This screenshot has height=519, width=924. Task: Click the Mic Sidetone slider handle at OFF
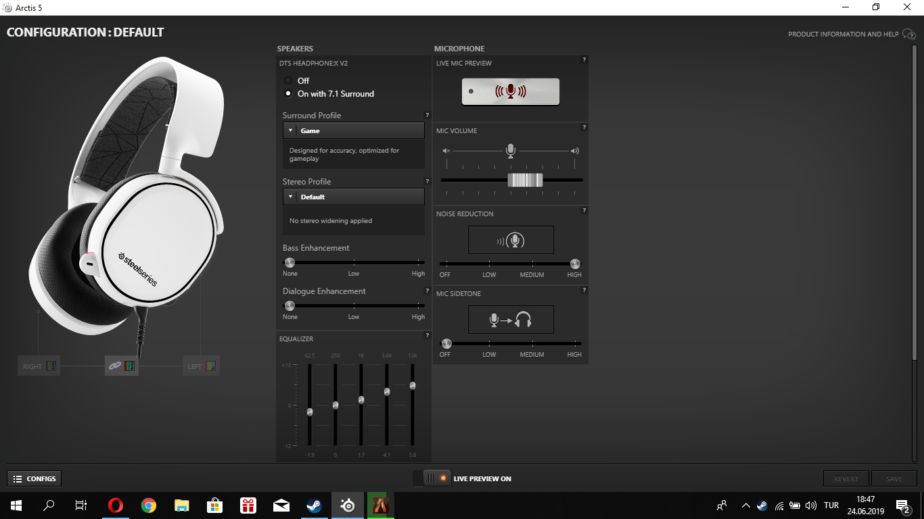tap(446, 343)
